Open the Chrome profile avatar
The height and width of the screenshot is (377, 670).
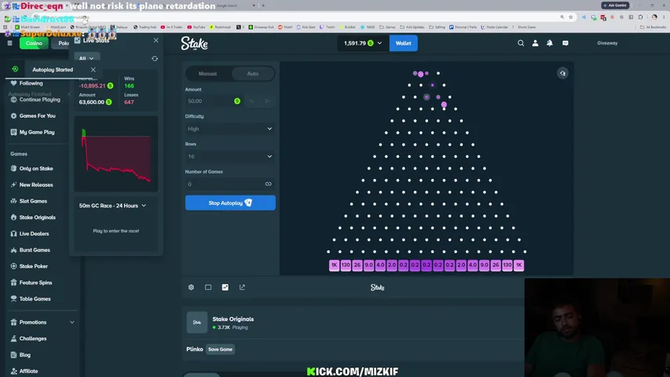click(654, 17)
